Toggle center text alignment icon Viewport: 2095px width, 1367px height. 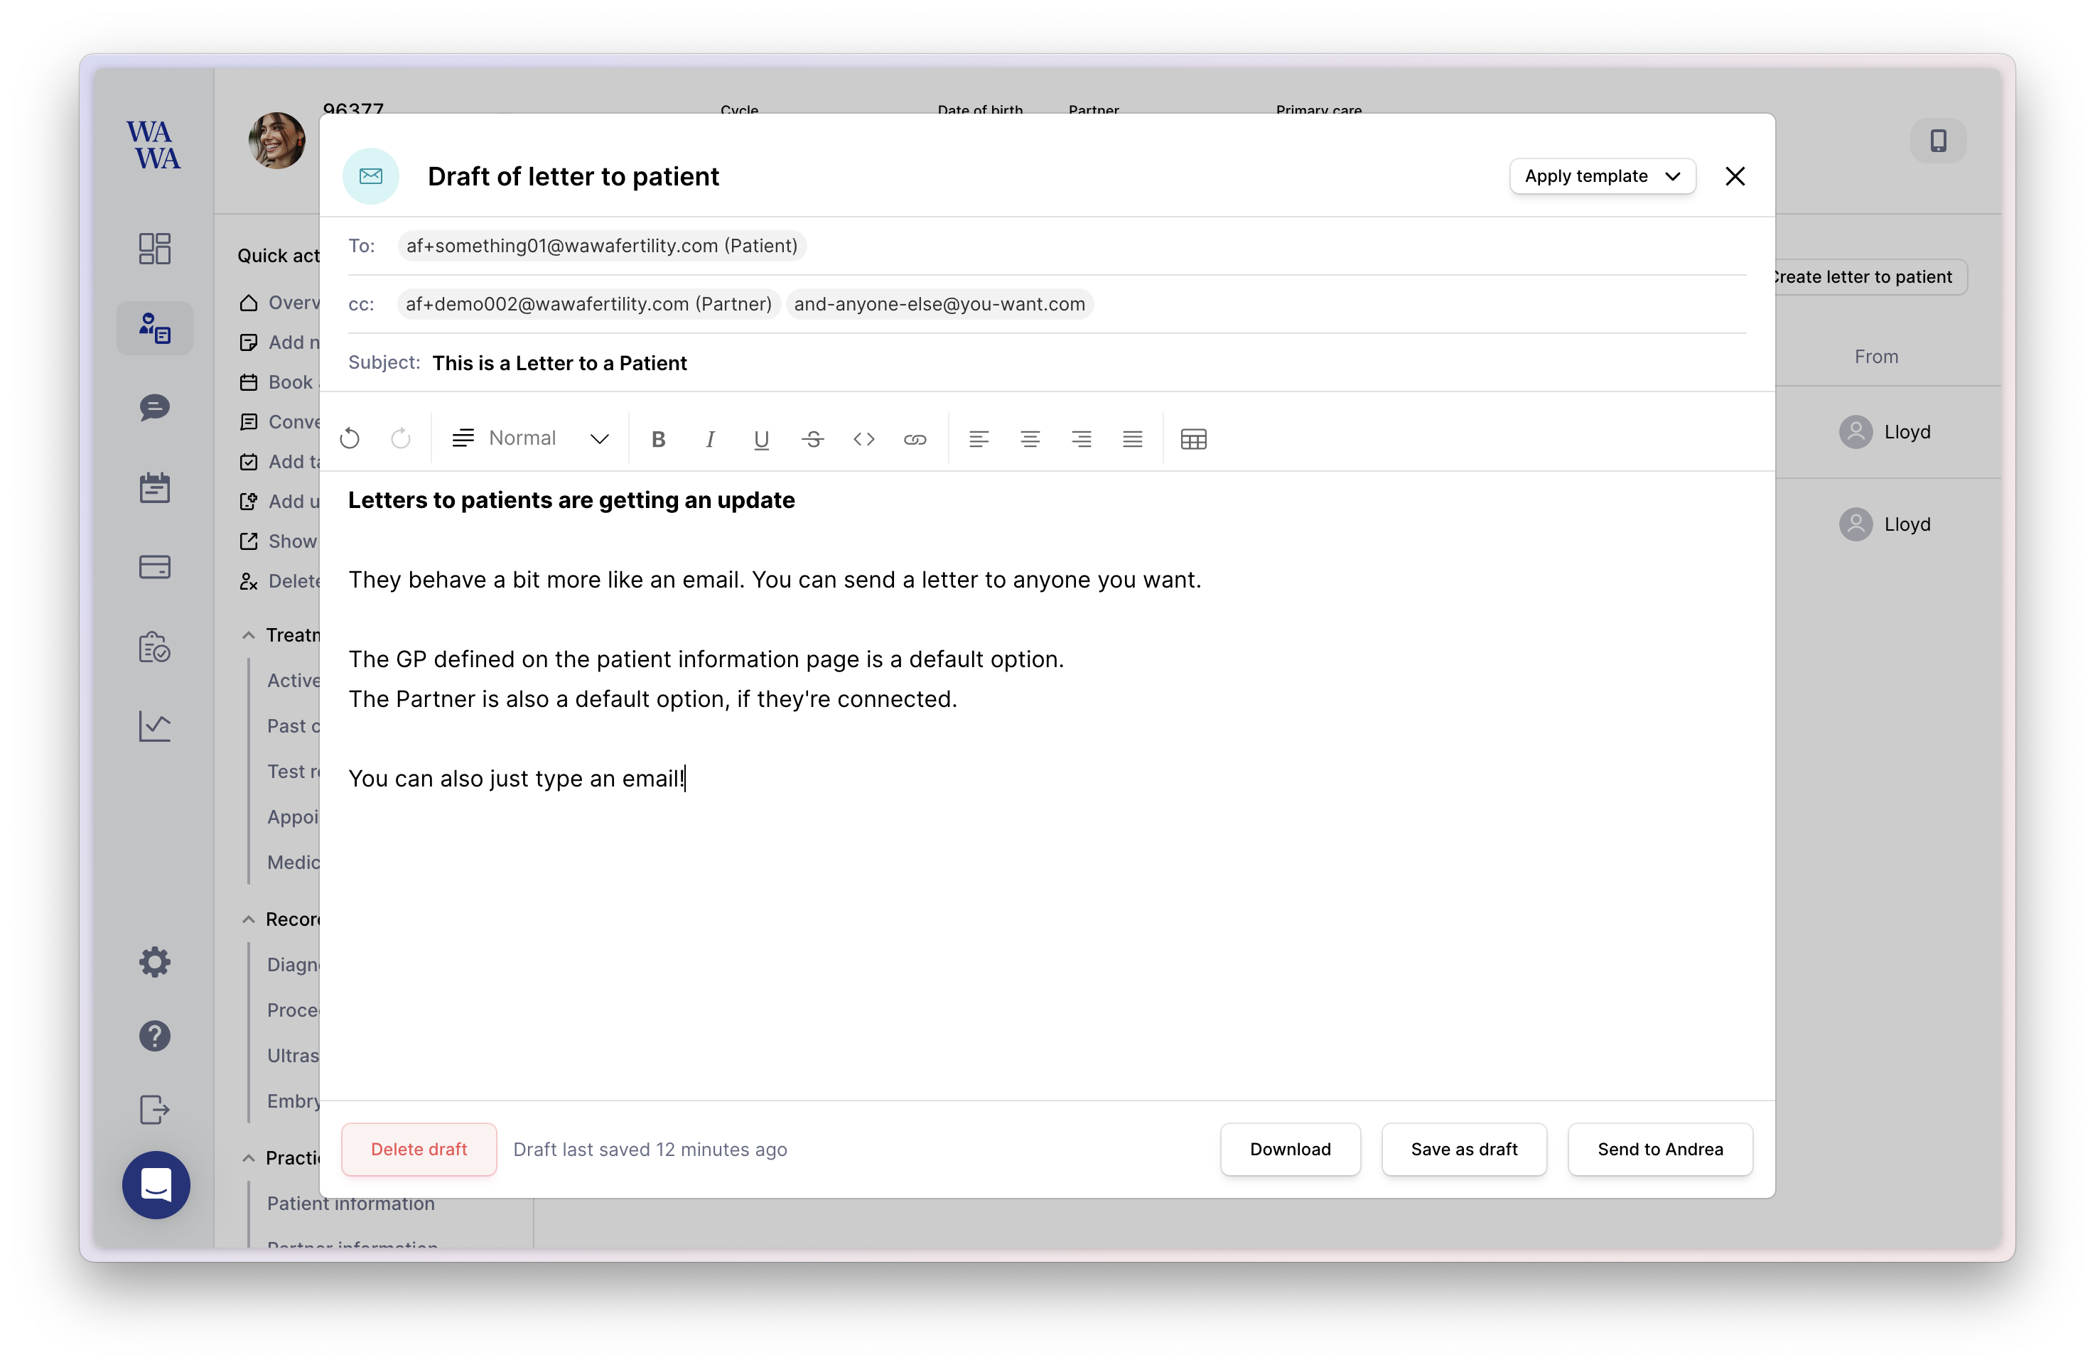[x=1029, y=438]
